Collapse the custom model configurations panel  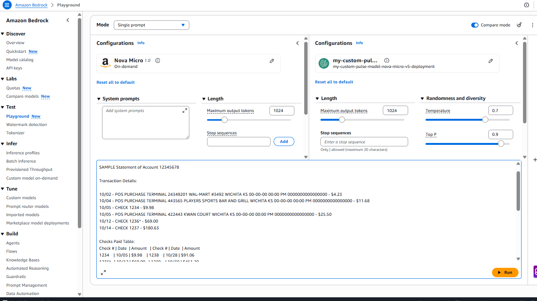pos(517,43)
